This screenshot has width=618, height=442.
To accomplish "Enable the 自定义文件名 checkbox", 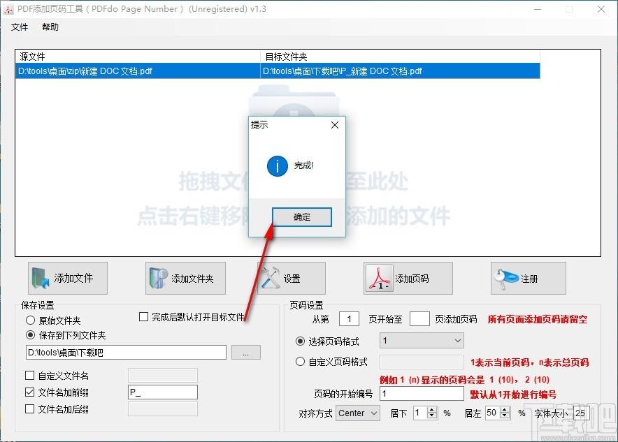I will 29,376.
